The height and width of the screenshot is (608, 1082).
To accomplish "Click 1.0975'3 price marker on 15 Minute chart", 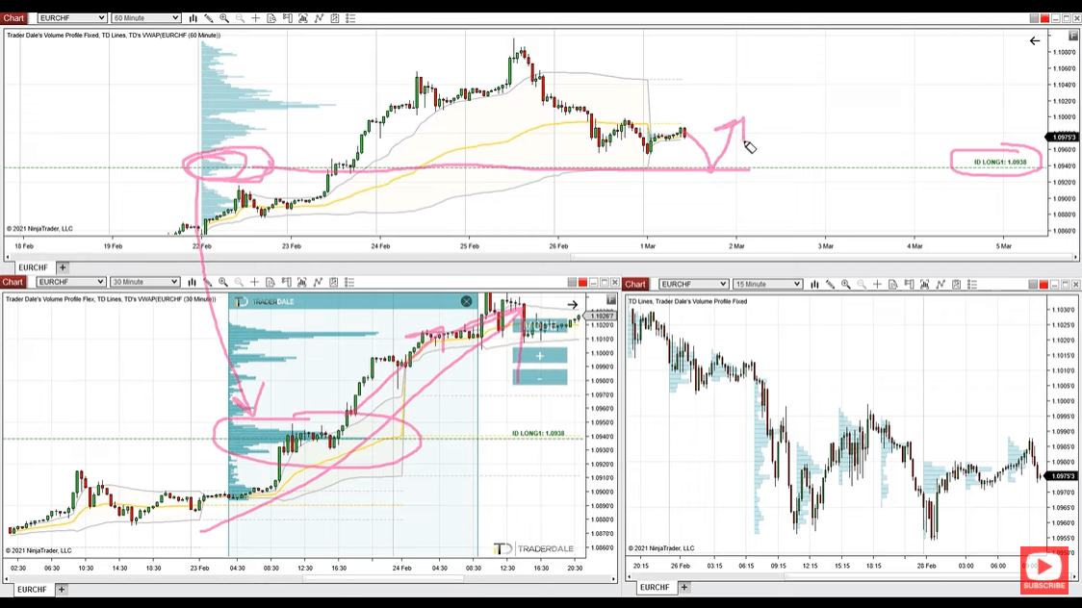I will click(x=1063, y=476).
